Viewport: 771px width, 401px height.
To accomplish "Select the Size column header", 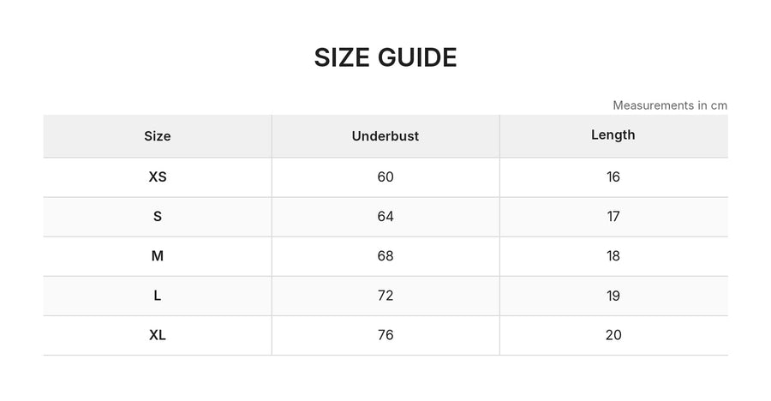I will [x=158, y=136].
